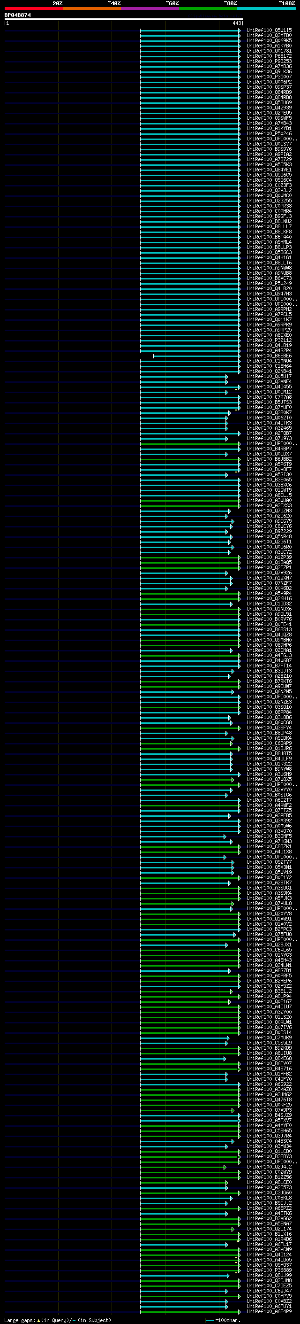
Task: Click the orange ~40% identity legend segment
Action: tap(92, 8)
